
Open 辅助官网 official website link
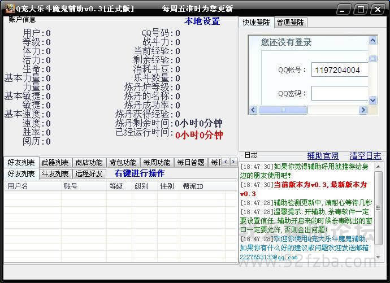coord(323,156)
